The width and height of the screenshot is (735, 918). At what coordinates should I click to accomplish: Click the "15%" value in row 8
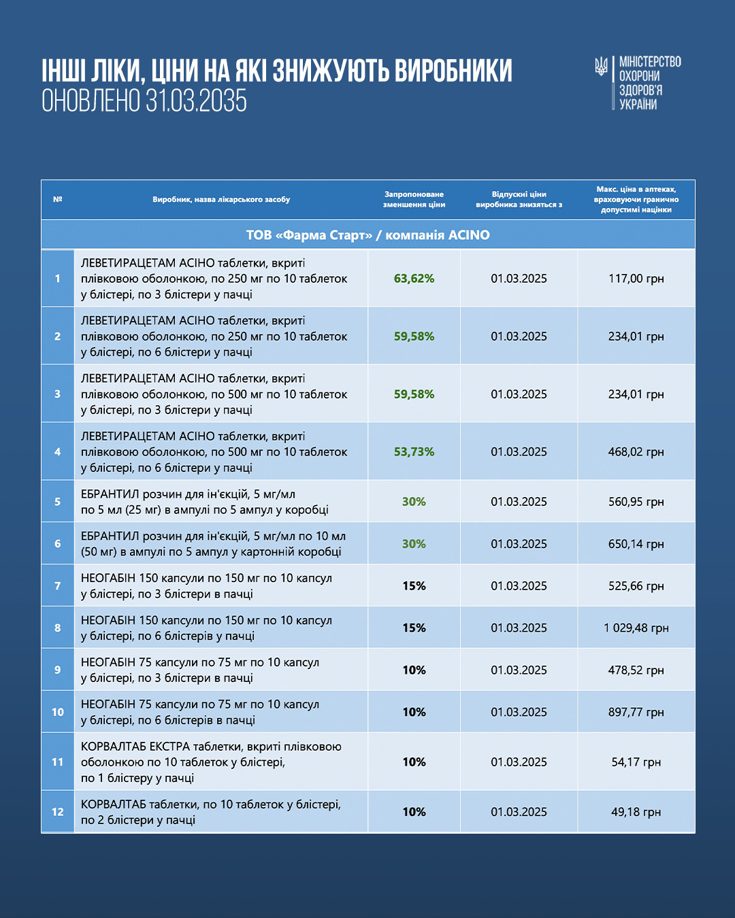coord(414,628)
